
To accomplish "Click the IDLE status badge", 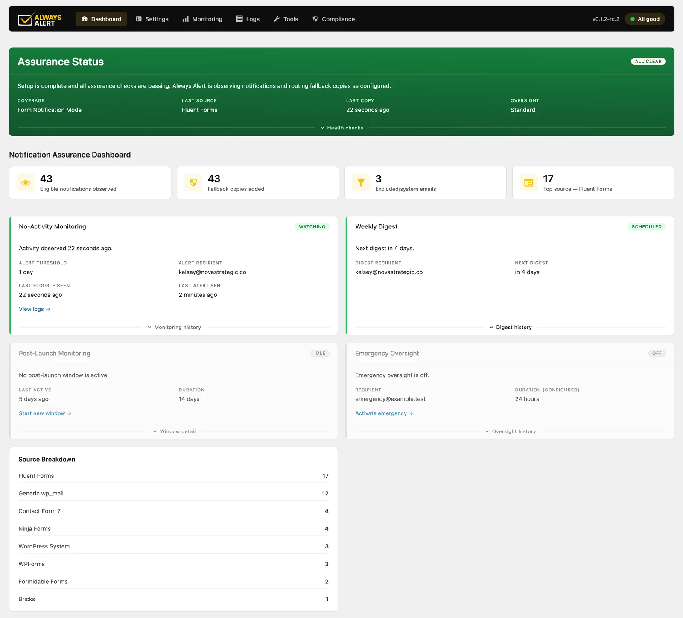I will click(x=320, y=353).
